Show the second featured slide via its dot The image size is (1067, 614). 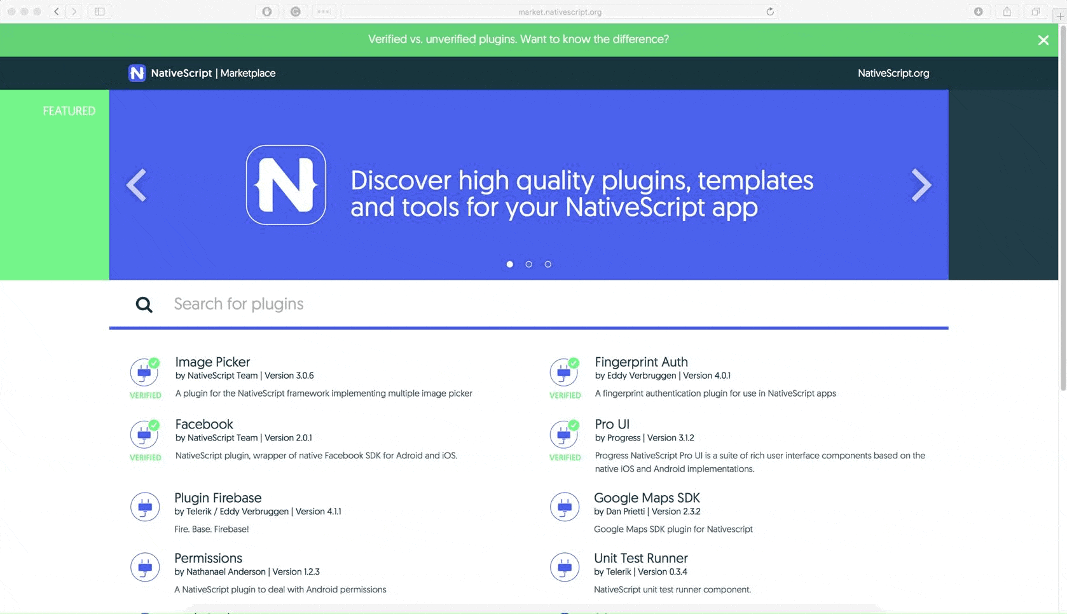tap(528, 264)
